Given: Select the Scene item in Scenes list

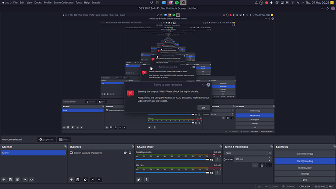Looking at the screenshot, I should pyautogui.click(x=34, y=153).
